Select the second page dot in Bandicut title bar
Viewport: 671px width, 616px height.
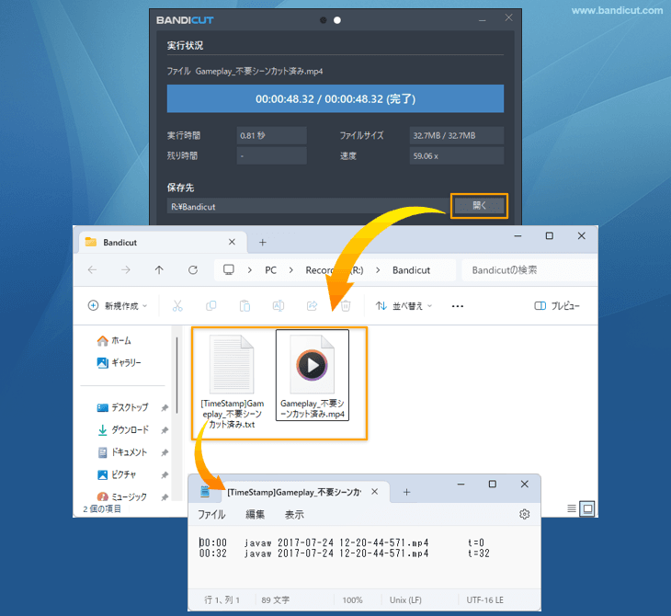point(337,20)
